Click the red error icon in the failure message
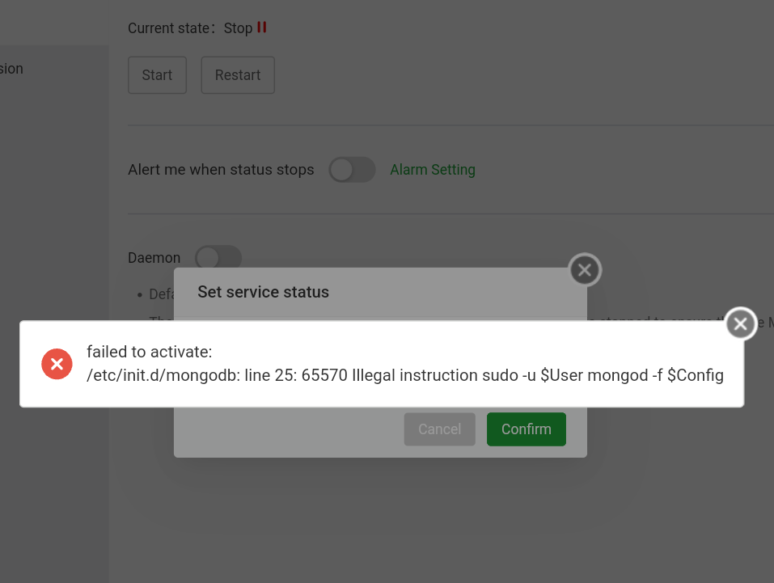The image size is (774, 583). pyautogui.click(x=57, y=364)
